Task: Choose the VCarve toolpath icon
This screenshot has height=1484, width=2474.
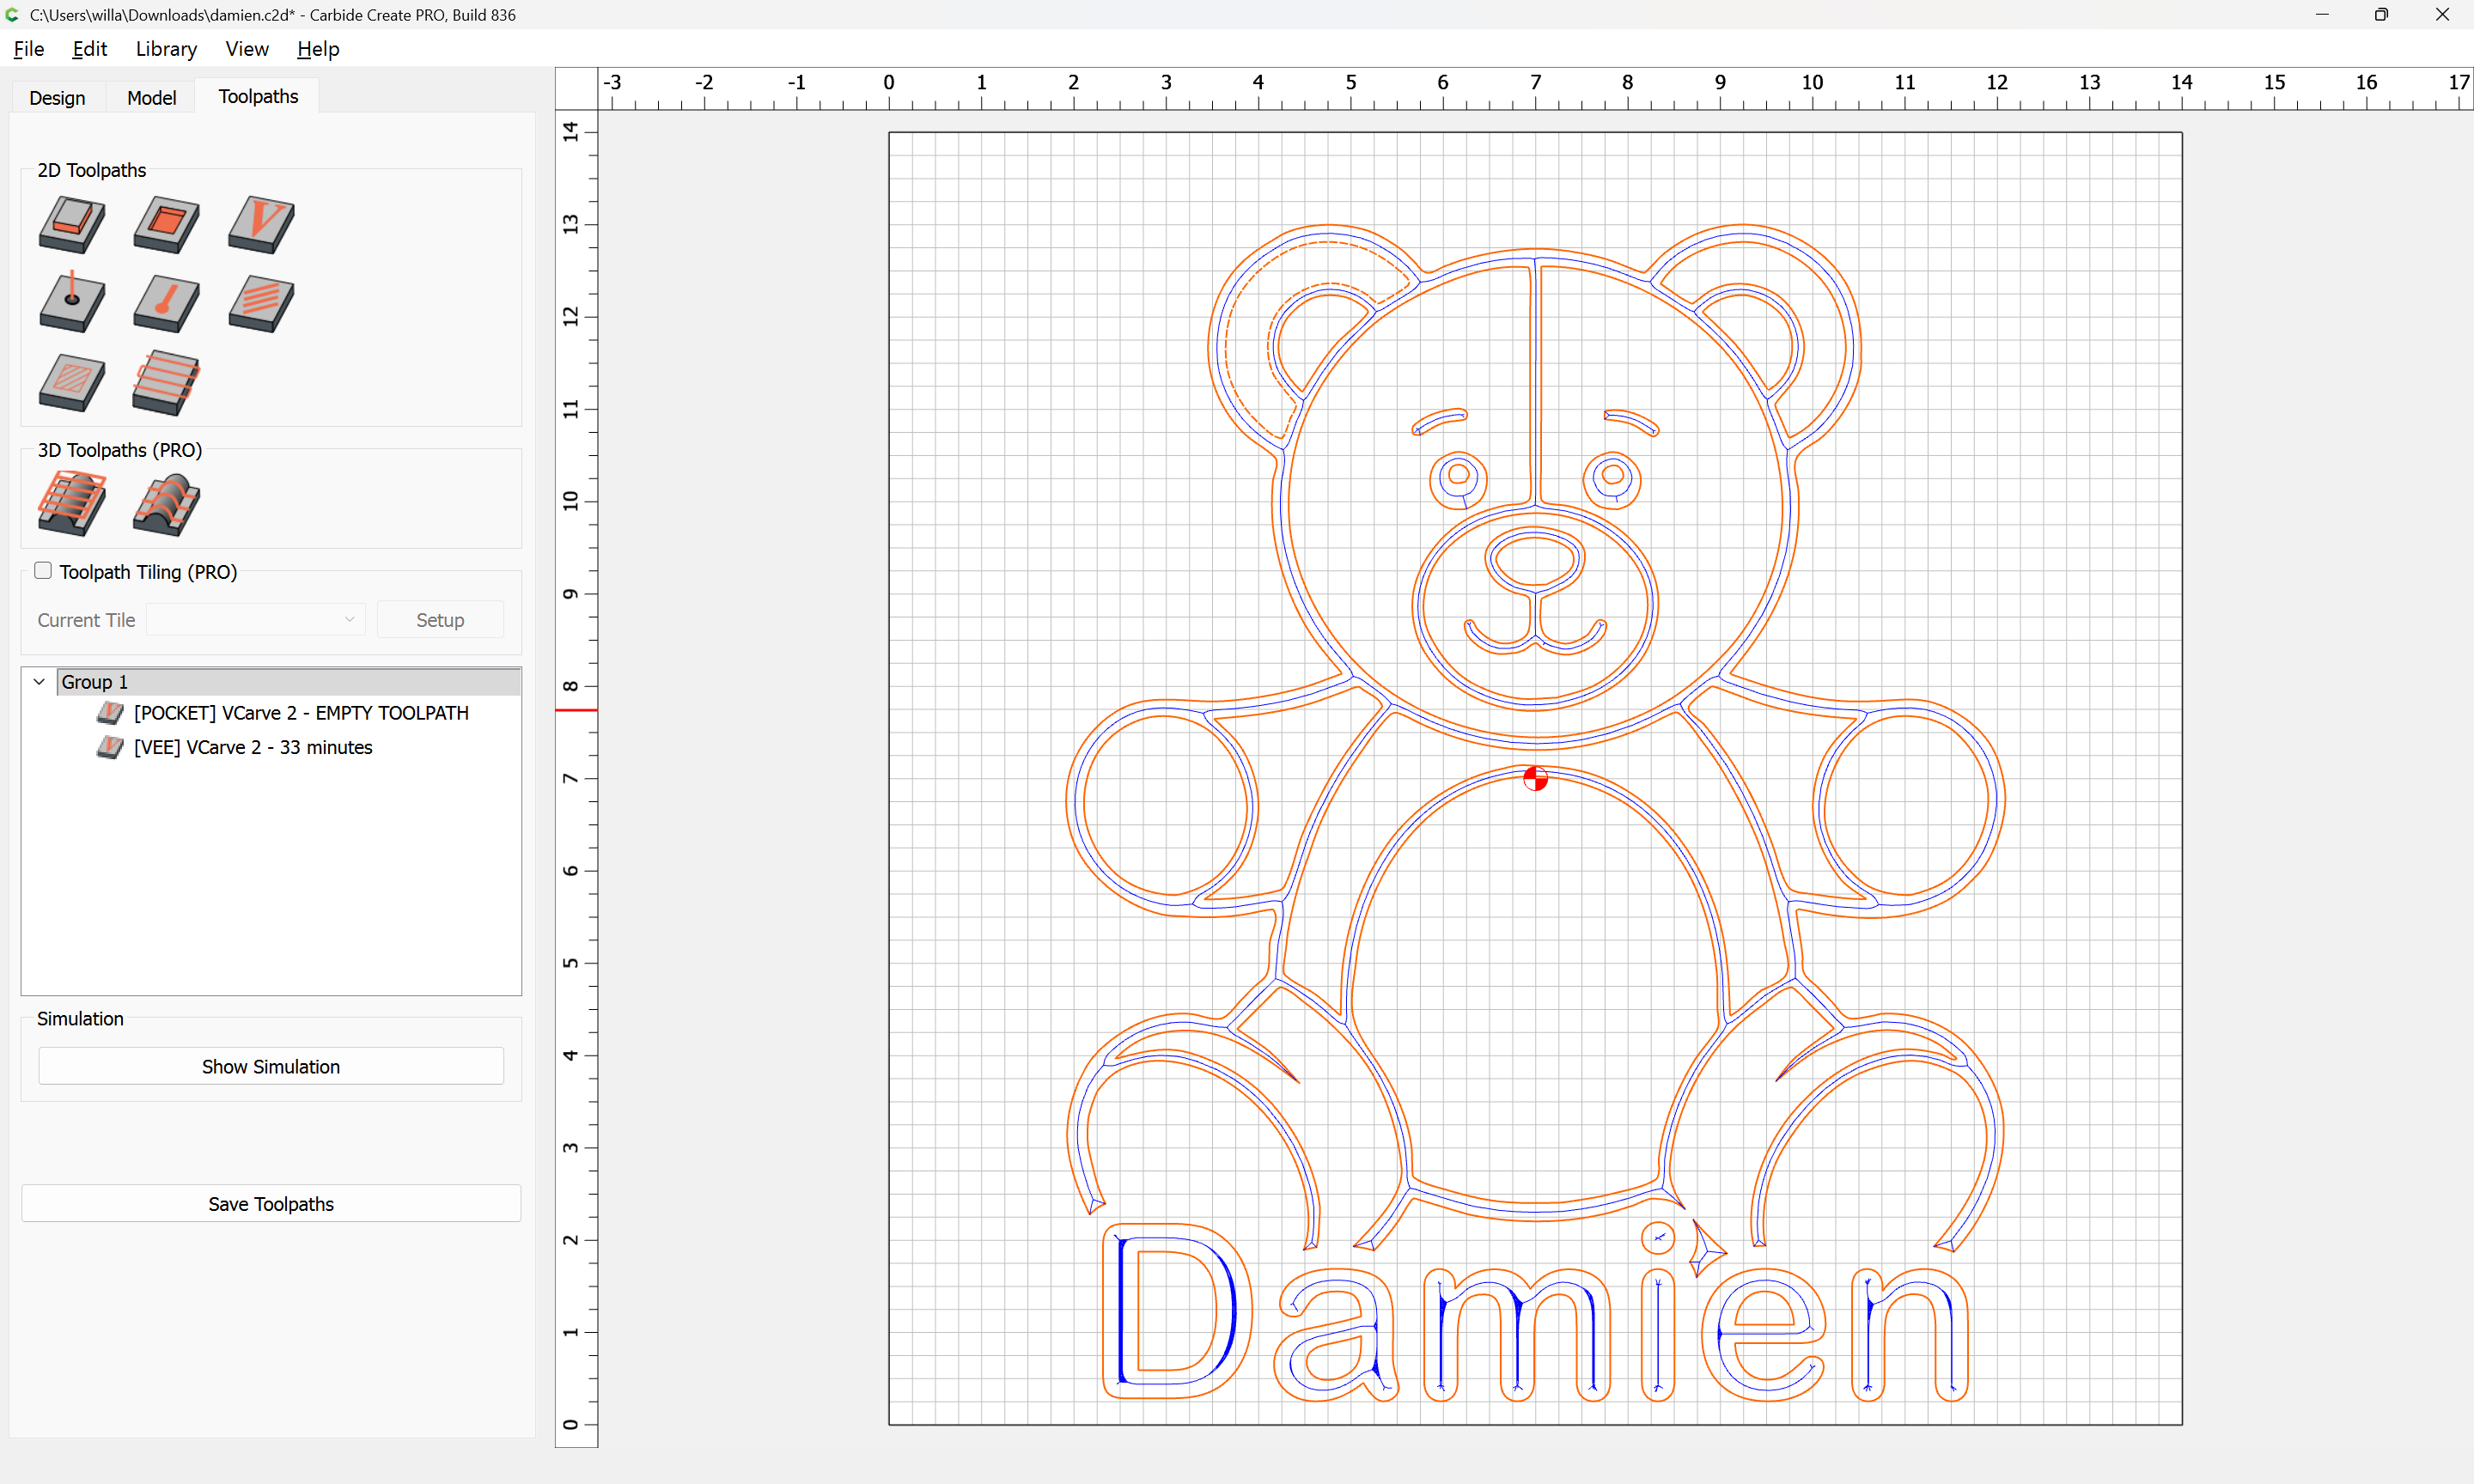Action: (x=261, y=223)
